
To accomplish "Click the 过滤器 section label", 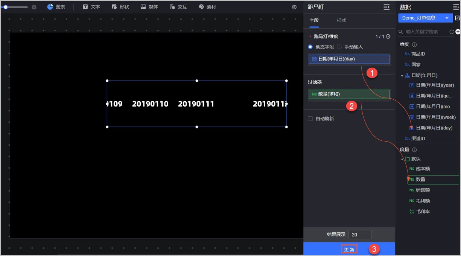I will pyautogui.click(x=315, y=82).
